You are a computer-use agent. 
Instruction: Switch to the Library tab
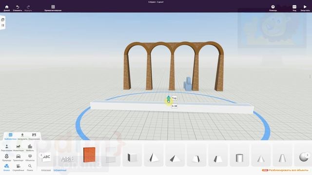click(10, 137)
